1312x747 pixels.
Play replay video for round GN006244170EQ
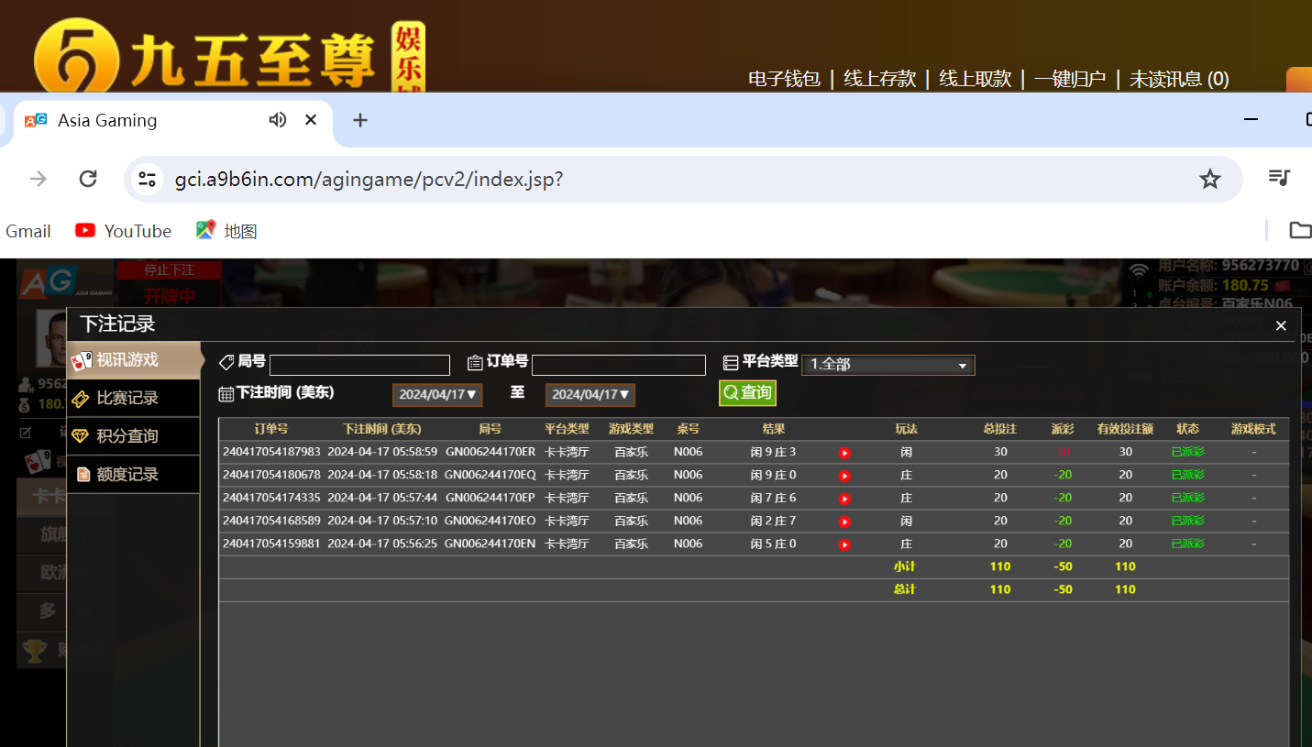[x=844, y=476]
